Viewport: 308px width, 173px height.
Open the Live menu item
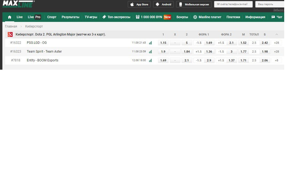[20, 17]
